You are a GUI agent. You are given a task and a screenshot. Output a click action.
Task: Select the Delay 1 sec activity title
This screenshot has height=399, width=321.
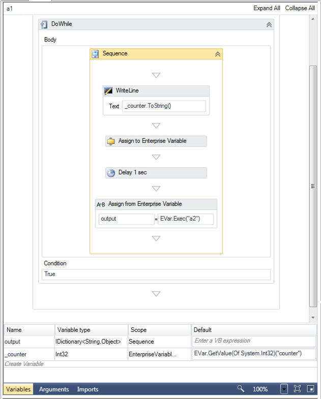(132, 172)
